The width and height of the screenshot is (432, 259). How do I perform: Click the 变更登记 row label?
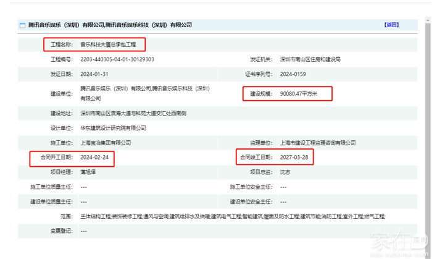pyautogui.click(x=60, y=230)
